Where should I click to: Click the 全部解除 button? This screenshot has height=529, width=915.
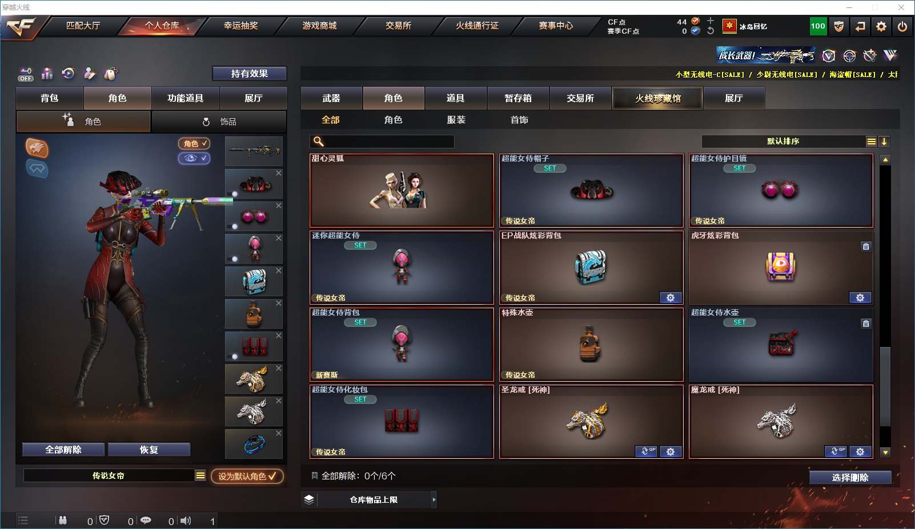(x=63, y=450)
